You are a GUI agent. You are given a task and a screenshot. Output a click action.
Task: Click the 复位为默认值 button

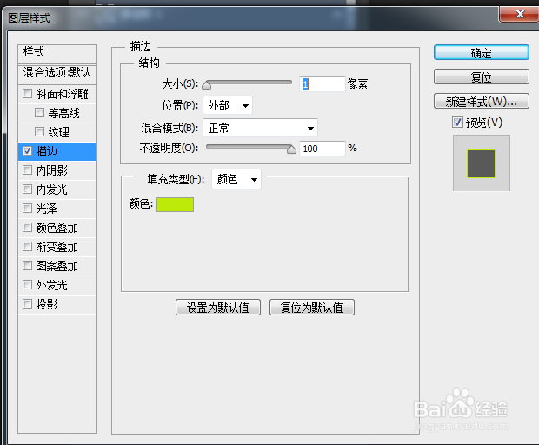pyautogui.click(x=312, y=307)
